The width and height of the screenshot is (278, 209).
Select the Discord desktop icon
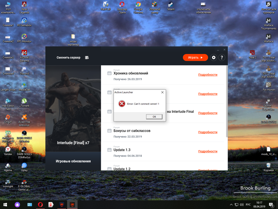pos(24,70)
